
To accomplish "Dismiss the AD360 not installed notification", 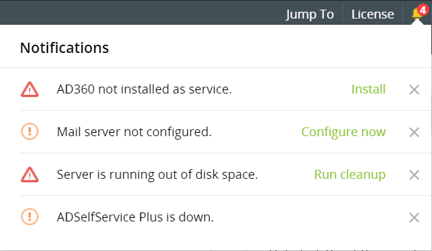I will (414, 89).
